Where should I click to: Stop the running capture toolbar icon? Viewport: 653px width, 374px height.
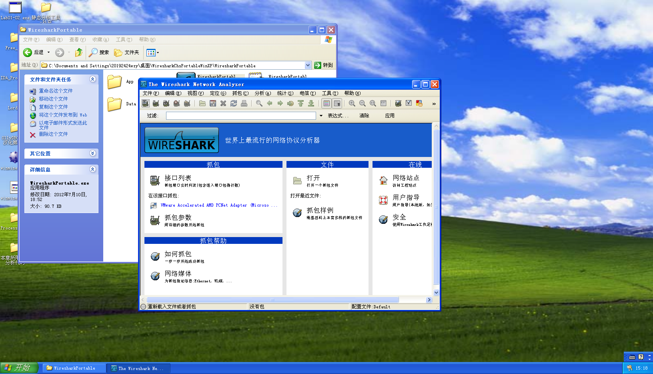(x=177, y=103)
